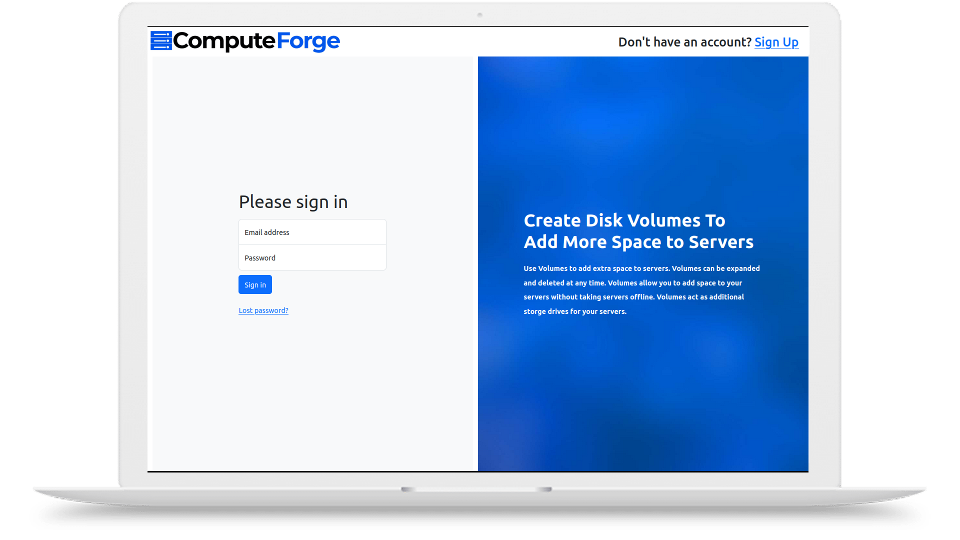Click blank gray area above sign-in form
960x540 pixels.
[312, 125]
